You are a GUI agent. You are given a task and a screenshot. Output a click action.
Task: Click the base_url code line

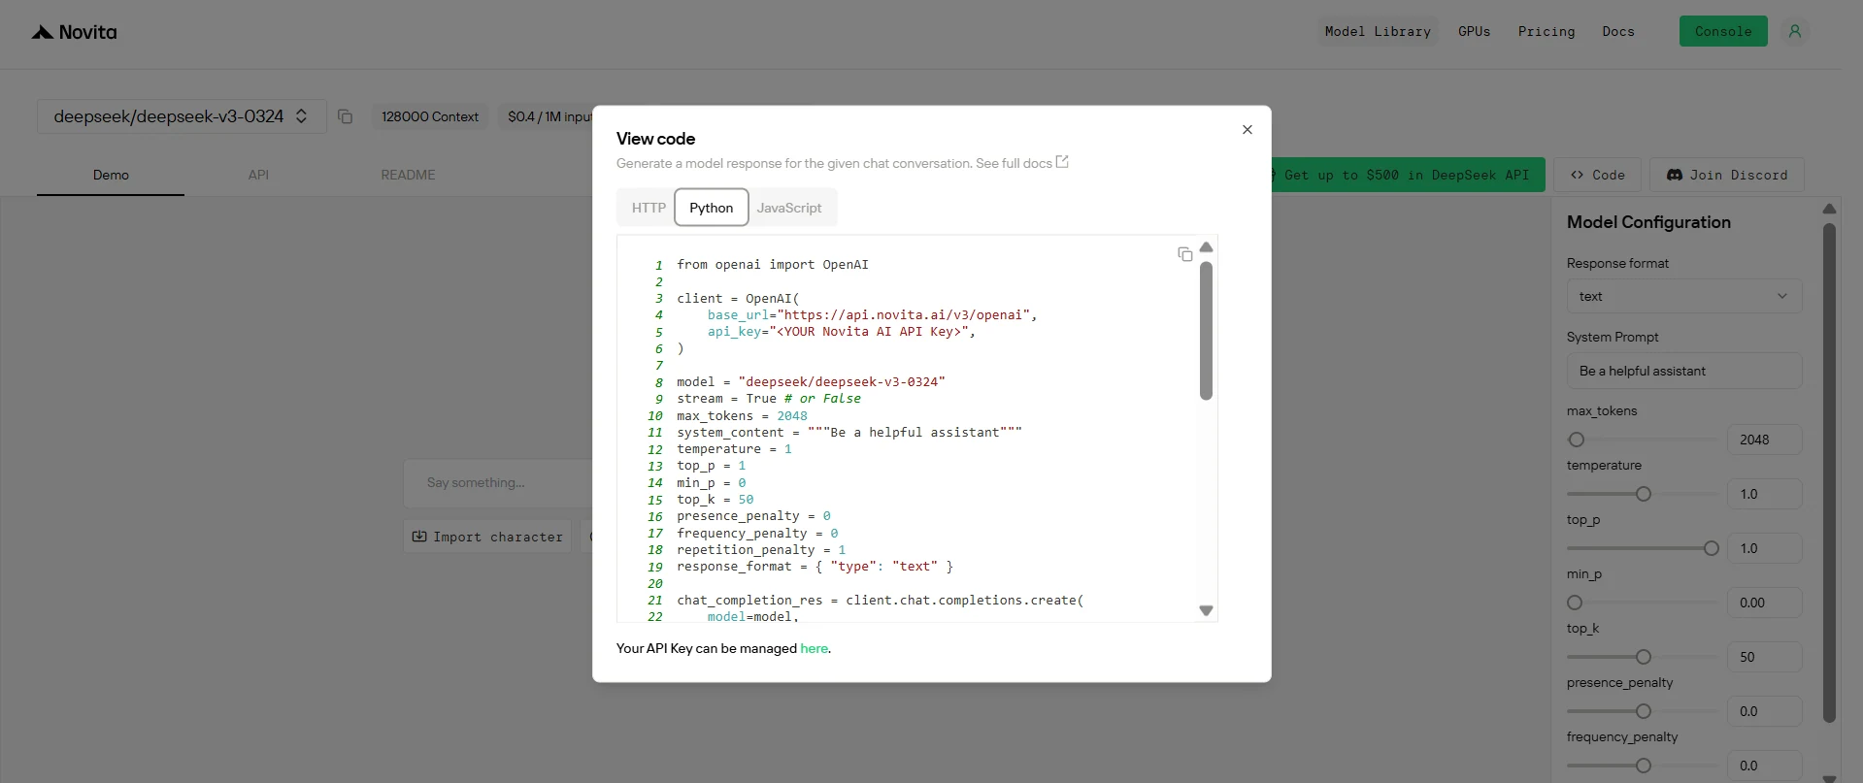[x=872, y=315]
